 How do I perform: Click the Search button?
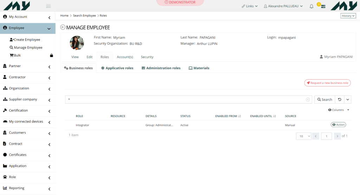324,100
